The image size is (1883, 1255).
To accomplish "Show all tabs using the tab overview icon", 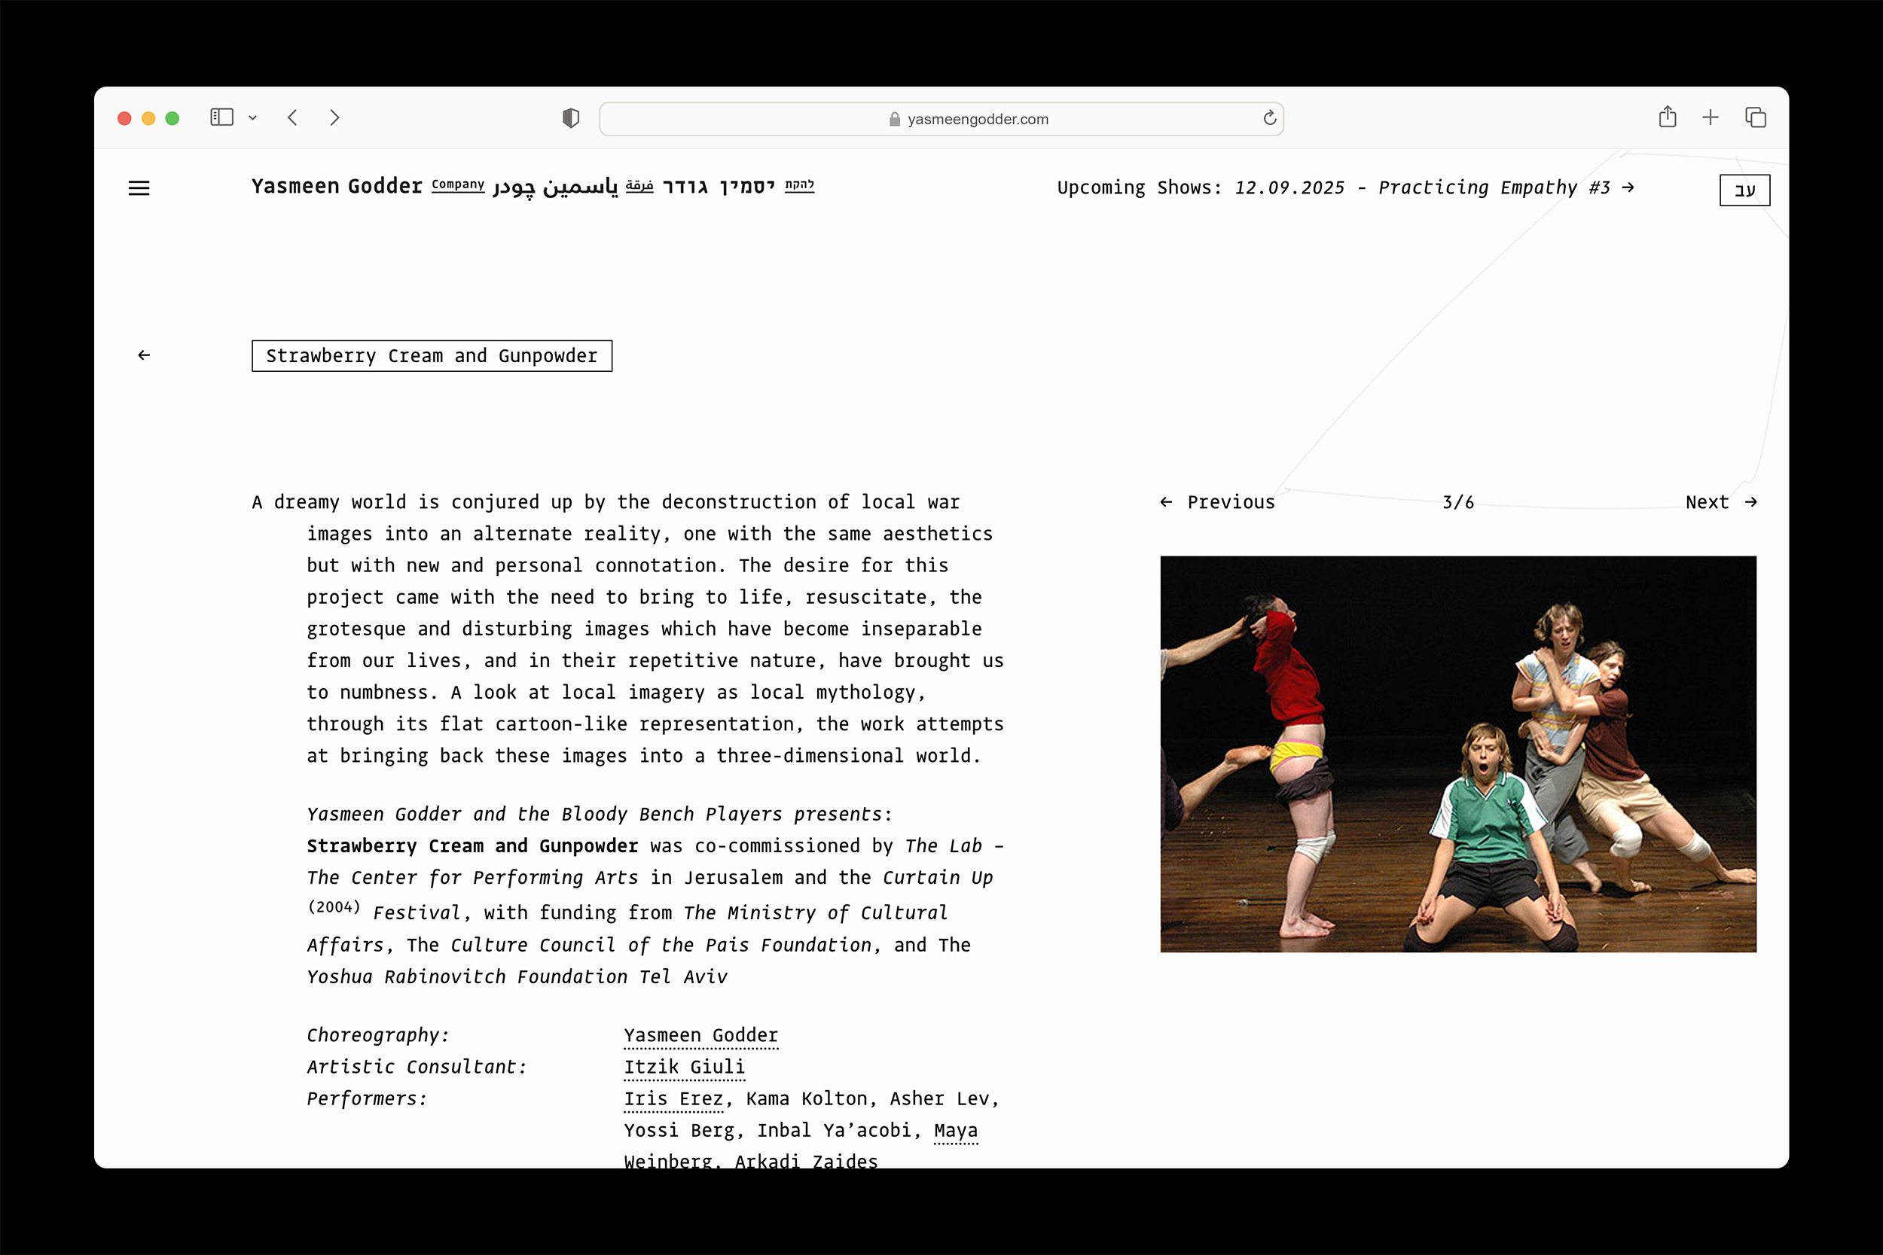I will click(1754, 117).
